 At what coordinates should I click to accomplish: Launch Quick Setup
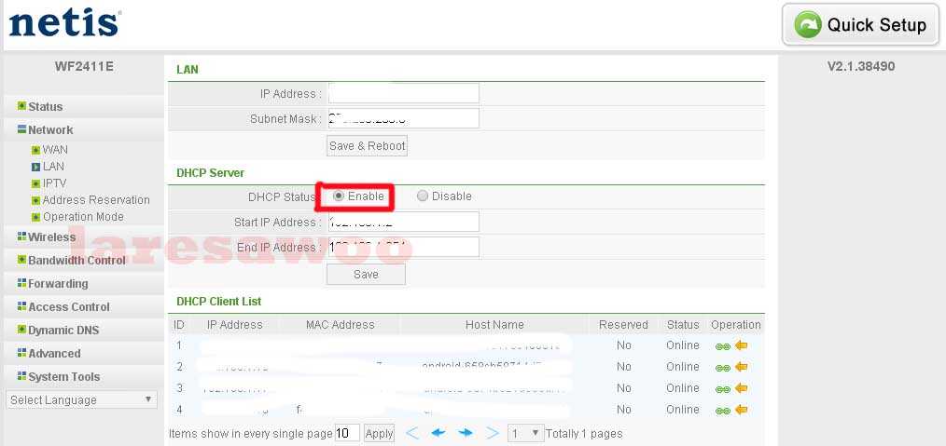(860, 25)
